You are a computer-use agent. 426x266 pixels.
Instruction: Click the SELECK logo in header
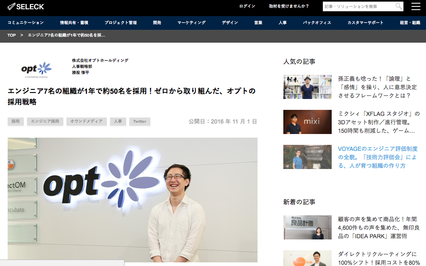(26, 6)
